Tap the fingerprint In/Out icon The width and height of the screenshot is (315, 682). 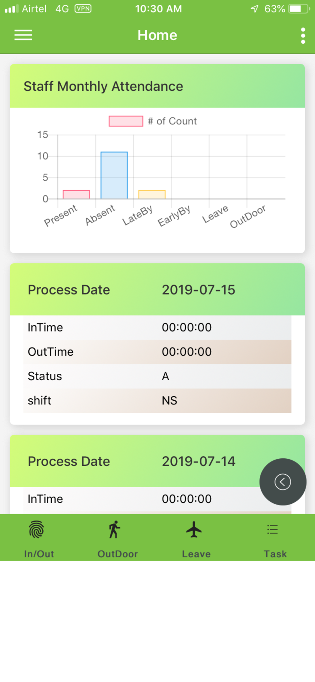(36, 529)
